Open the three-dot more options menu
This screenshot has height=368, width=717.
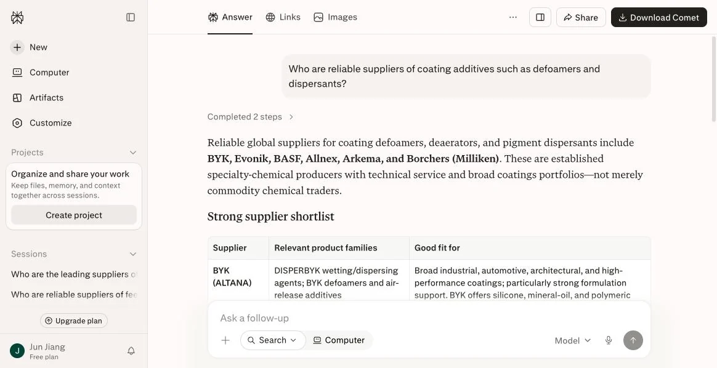tap(513, 17)
